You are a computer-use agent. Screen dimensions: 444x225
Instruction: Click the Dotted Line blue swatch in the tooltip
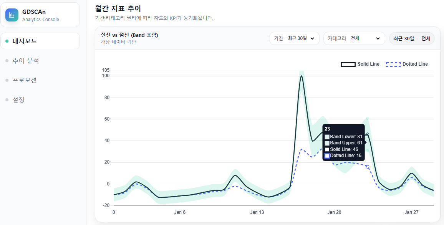(327, 156)
